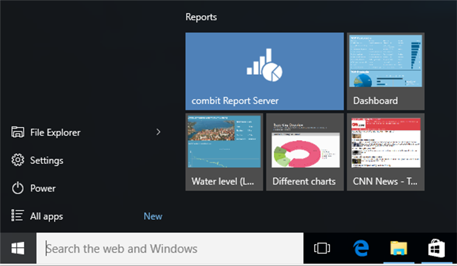This screenshot has width=457, height=266.
Task: Open the Different charts report
Action: coord(304,152)
